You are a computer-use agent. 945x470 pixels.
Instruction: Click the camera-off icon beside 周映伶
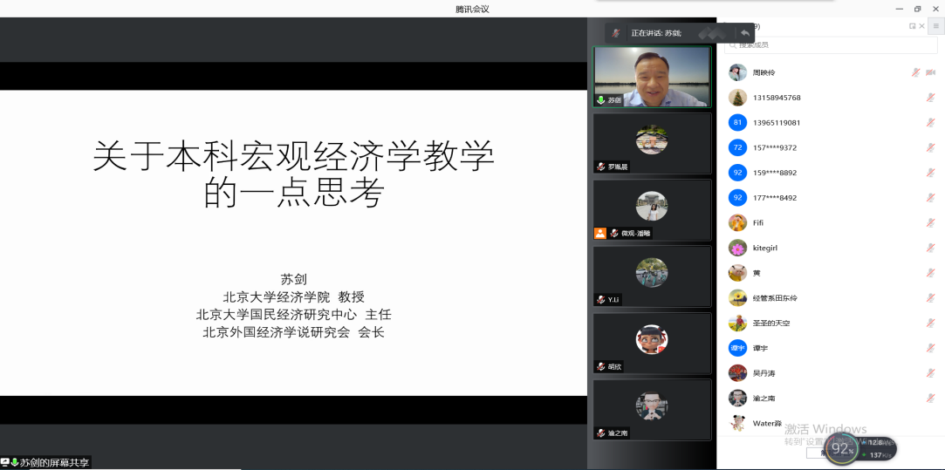point(930,72)
